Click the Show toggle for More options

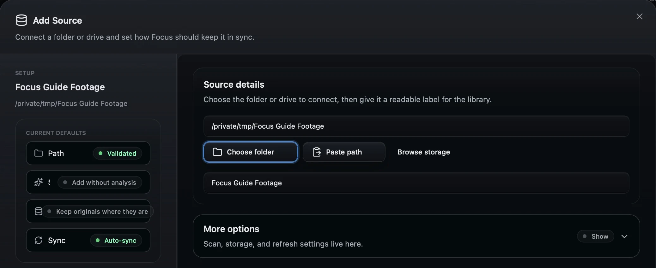point(596,236)
